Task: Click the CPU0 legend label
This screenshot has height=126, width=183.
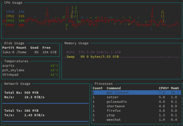Action: [x=10, y=12]
